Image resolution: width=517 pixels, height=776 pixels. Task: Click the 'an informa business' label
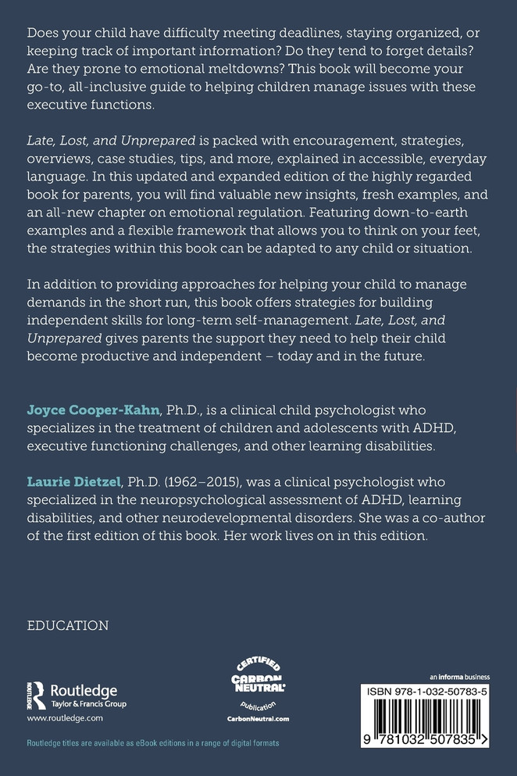click(460, 677)
